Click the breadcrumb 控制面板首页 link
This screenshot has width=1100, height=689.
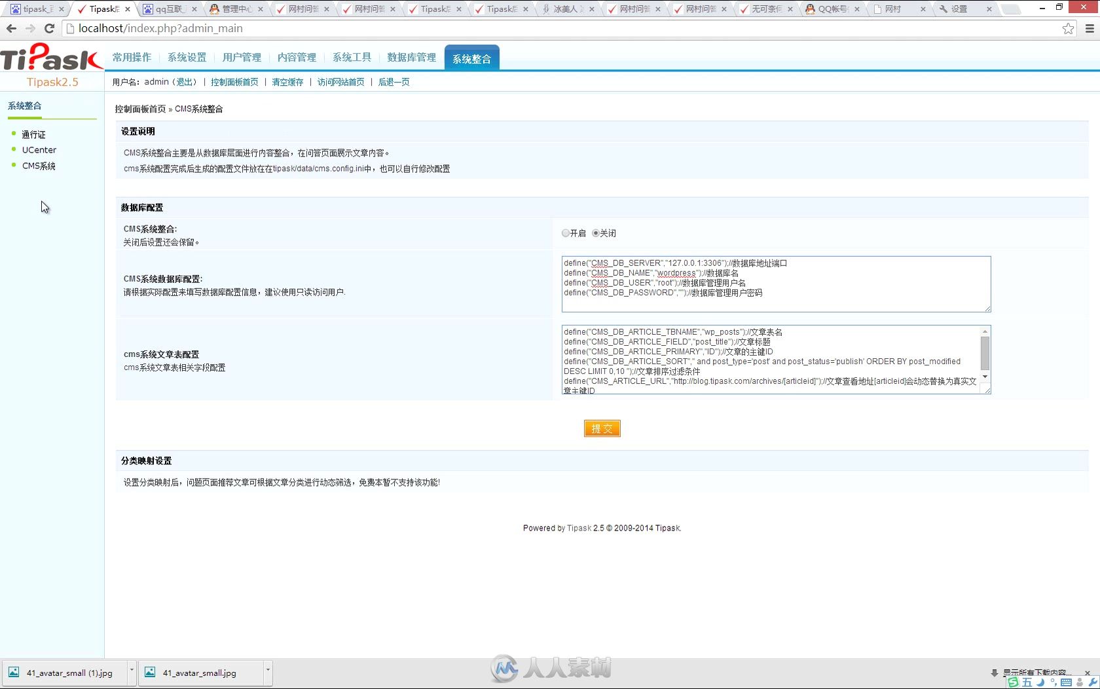click(x=140, y=109)
